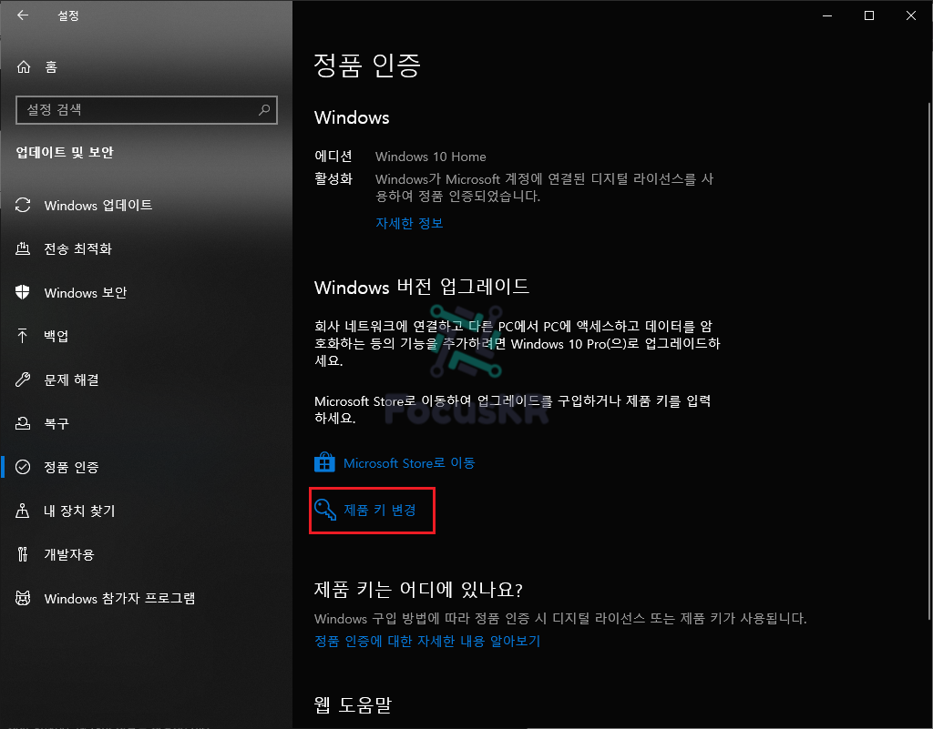The width and height of the screenshot is (933, 729).
Task: Click the magnifier icon in search box
Action: (x=264, y=109)
